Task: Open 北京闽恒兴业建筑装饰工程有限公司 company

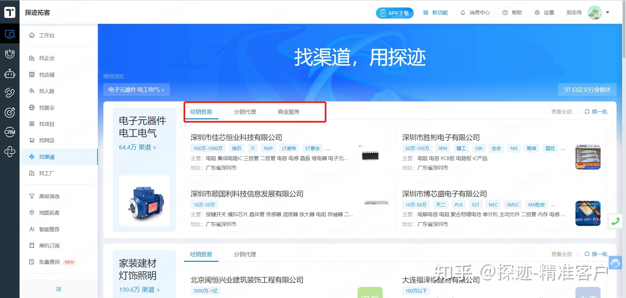Action: click(247, 280)
